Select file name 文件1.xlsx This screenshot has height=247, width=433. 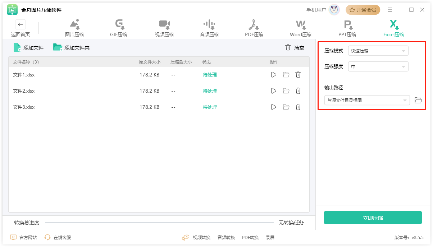tap(24, 75)
